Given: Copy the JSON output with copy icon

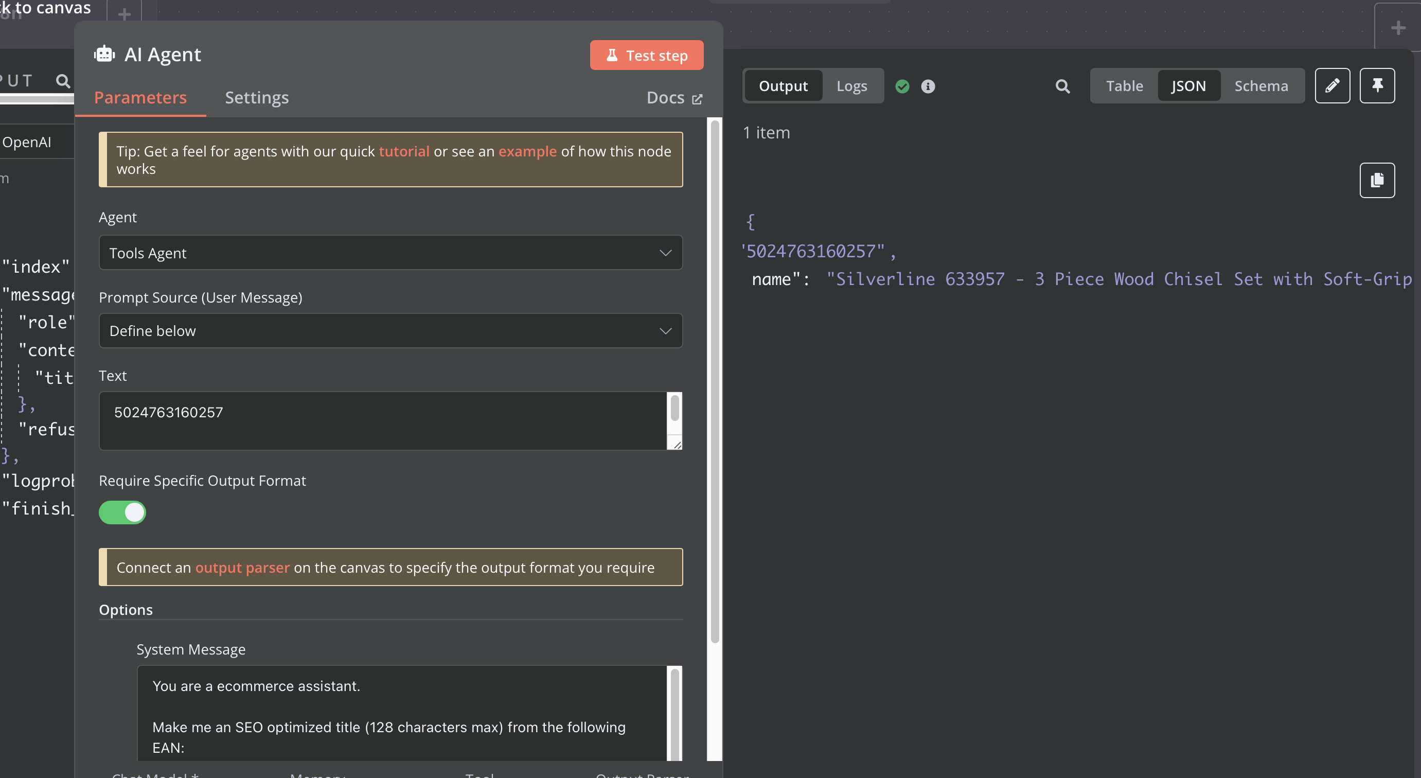Looking at the screenshot, I should click(x=1377, y=180).
